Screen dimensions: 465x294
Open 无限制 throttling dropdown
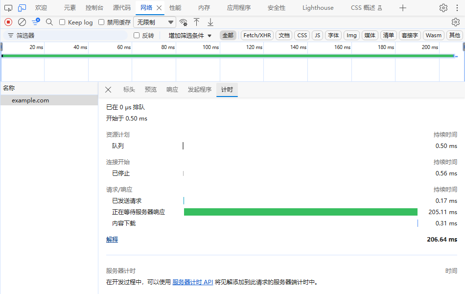pos(155,22)
